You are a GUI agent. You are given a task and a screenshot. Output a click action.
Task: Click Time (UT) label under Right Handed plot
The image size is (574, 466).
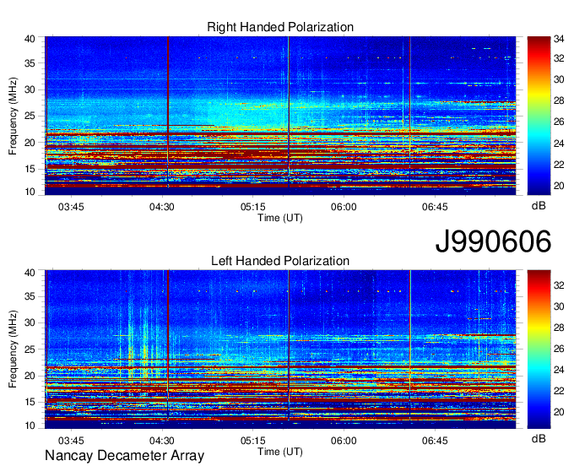280,218
